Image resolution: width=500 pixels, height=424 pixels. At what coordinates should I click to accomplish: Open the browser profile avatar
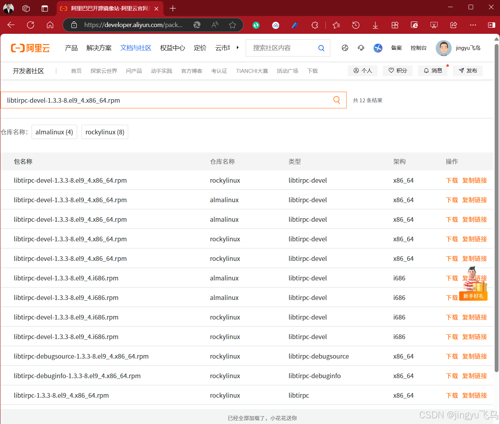[x=9, y=8]
